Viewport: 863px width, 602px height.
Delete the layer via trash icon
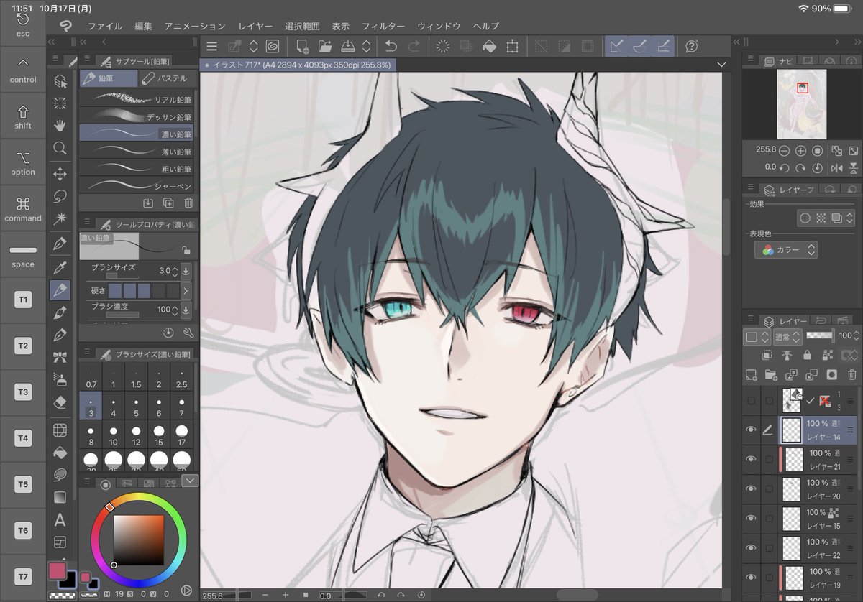pos(852,374)
